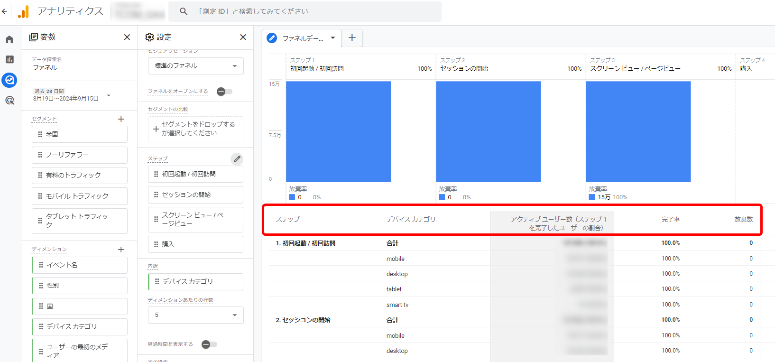
Task: Click the 放棄数 column header
Action: pyautogui.click(x=744, y=219)
